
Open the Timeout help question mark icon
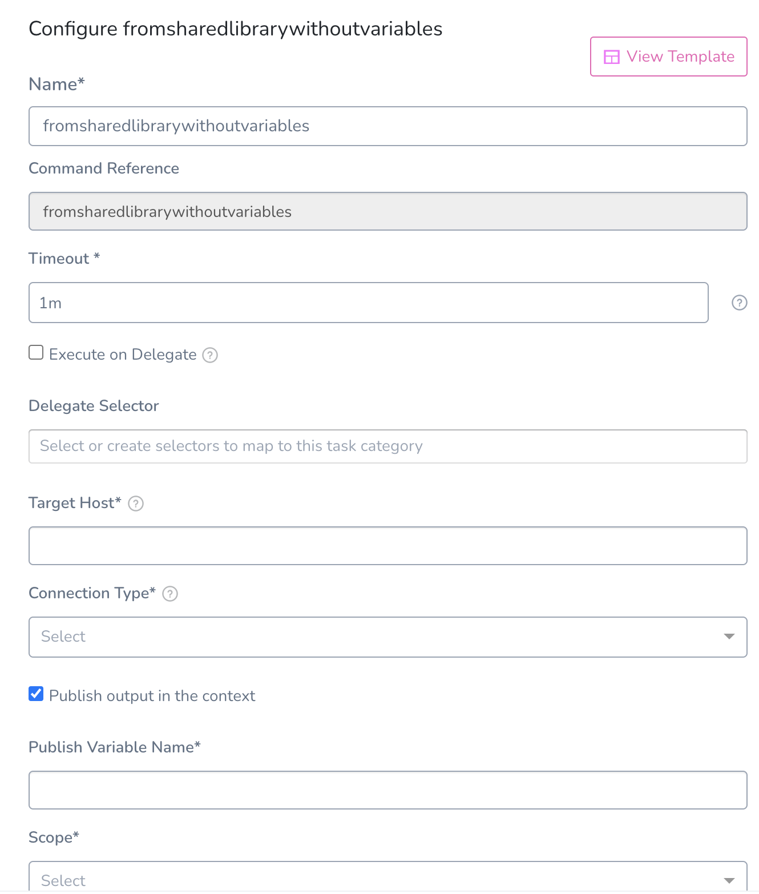click(739, 303)
